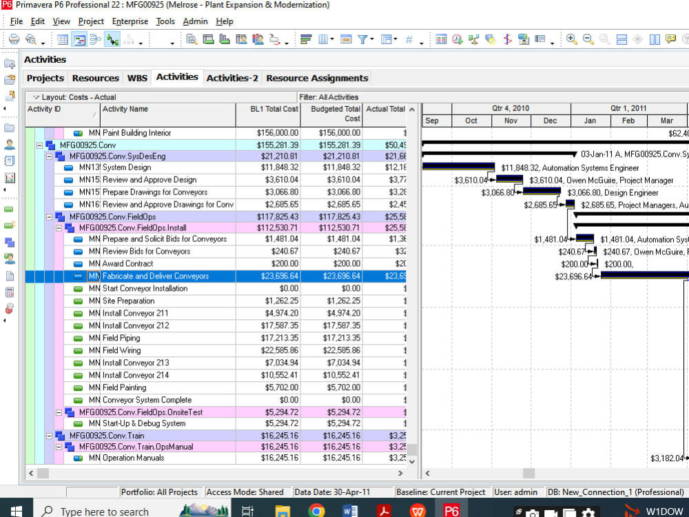Open the Filter dropdown in toolbar

pyautogui.click(x=372, y=39)
